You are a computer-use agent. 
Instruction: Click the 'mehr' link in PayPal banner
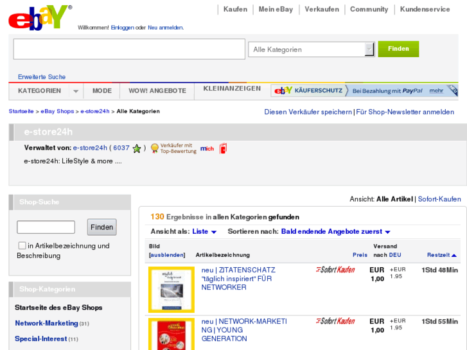(436, 91)
